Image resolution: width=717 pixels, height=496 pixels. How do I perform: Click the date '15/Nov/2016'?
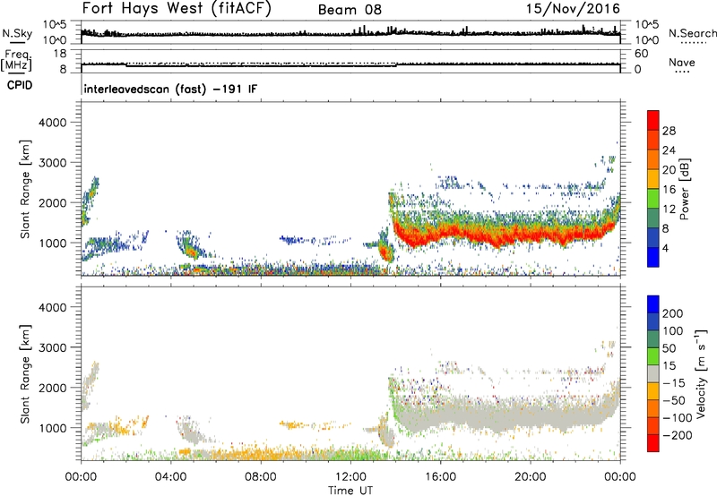click(573, 8)
